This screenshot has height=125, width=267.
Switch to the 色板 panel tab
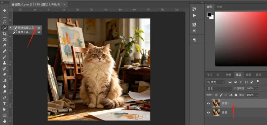coord(219,7)
